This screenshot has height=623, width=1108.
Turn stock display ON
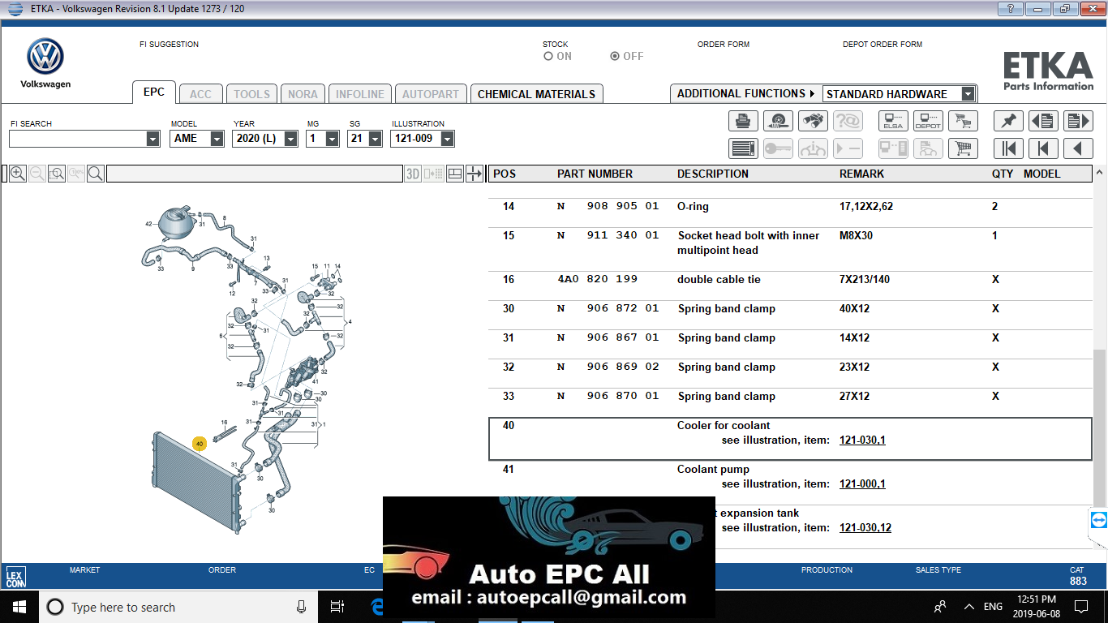(548, 56)
